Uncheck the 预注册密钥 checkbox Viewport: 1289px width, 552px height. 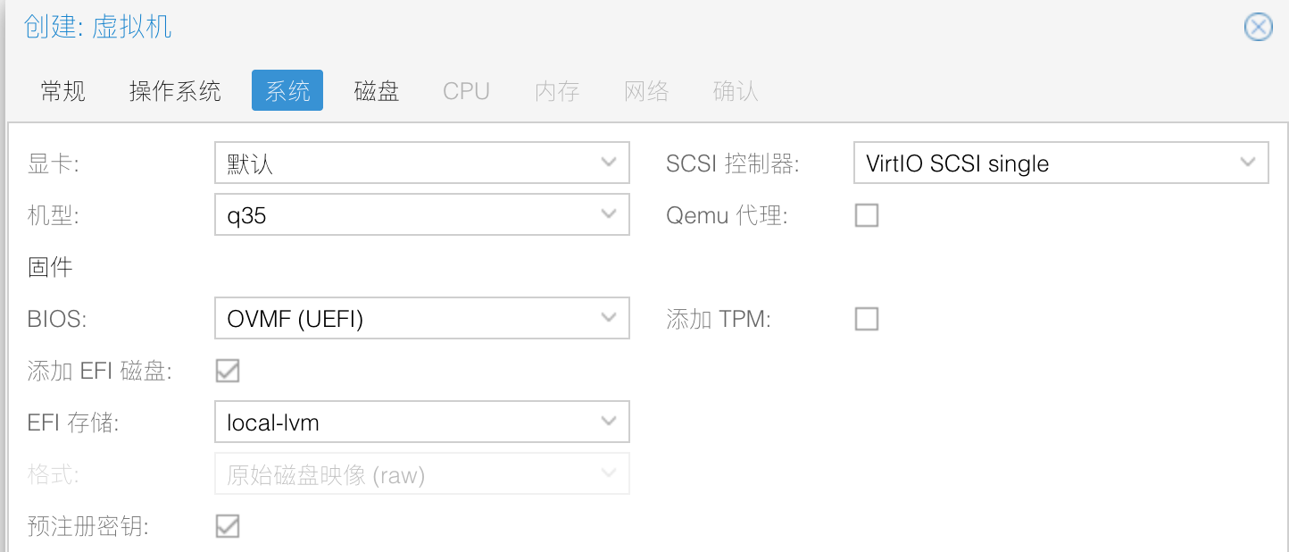pyautogui.click(x=228, y=526)
